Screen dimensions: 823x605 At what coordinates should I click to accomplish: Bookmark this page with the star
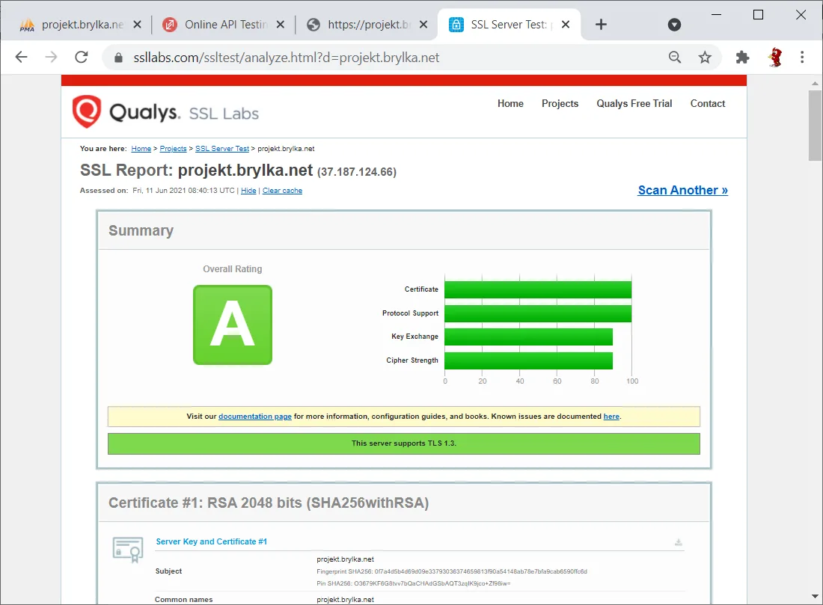705,57
